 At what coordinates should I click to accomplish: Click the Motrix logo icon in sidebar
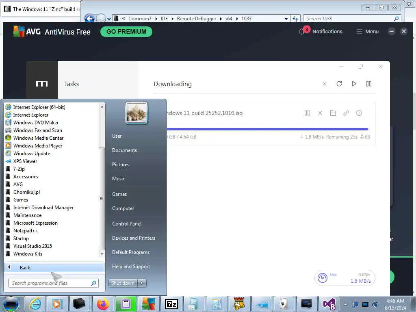click(42, 84)
